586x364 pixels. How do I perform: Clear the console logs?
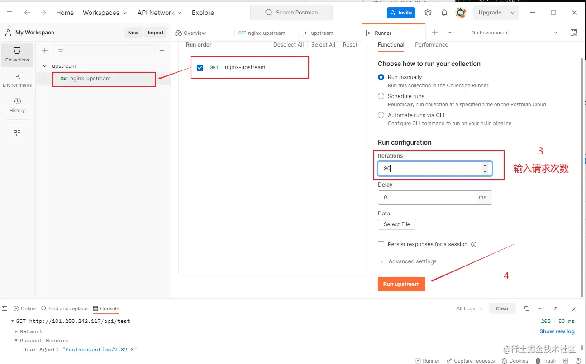(x=502, y=308)
